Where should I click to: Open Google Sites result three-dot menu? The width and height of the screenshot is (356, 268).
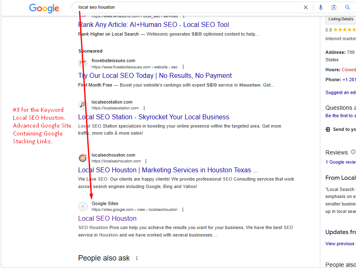tap(183, 210)
